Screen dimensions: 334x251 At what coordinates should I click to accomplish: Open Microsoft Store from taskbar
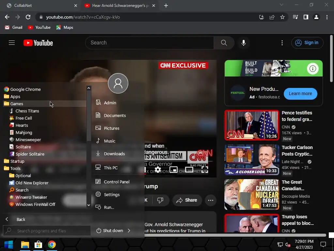(38, 244)
